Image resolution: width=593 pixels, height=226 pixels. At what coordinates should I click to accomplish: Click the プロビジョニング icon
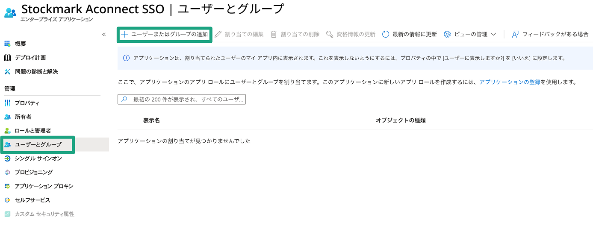pos(7,172)
